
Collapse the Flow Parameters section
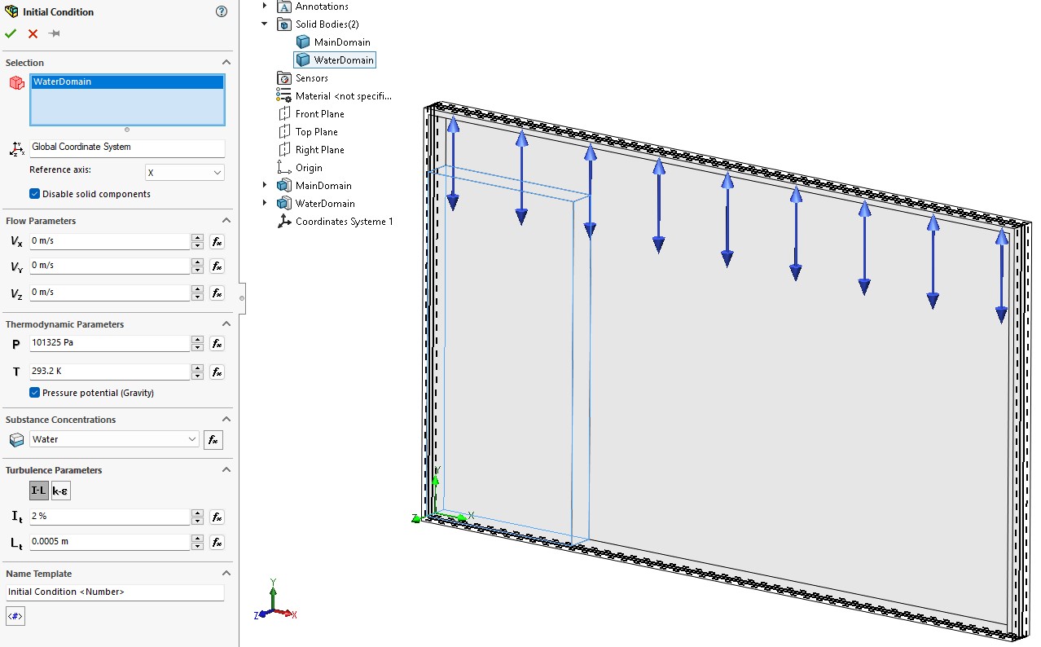click(226, 221)
